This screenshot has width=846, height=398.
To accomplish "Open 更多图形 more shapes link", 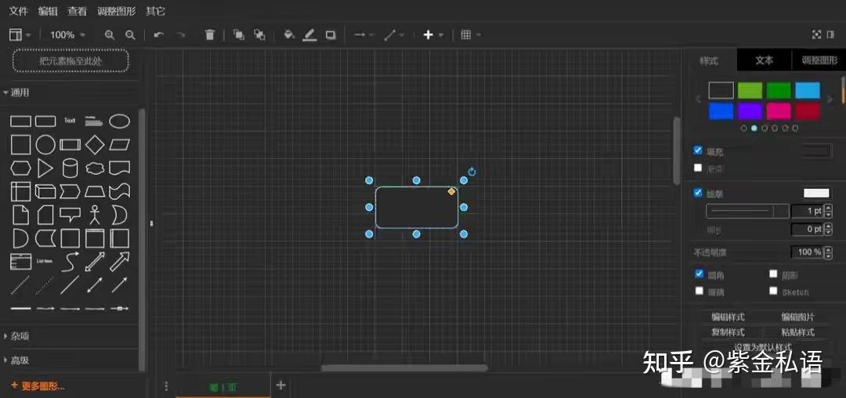I will tap(38, 385).
